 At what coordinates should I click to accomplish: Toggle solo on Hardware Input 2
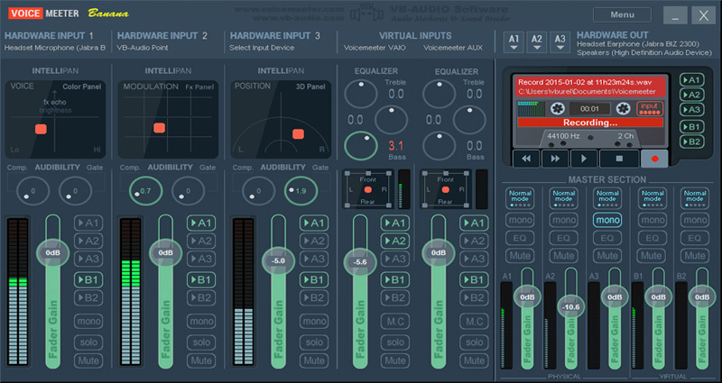200,341
